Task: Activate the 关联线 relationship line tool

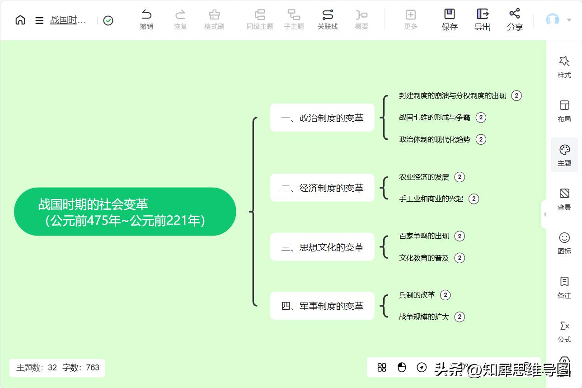Action: point(328,20)
